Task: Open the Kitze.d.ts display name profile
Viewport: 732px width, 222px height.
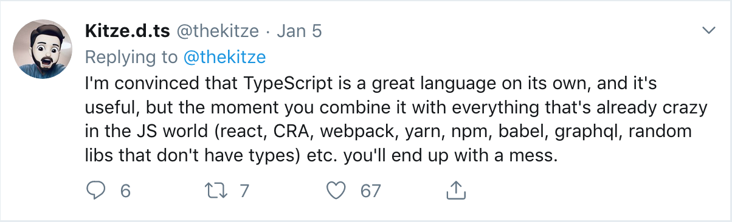Action: [128, 31]
